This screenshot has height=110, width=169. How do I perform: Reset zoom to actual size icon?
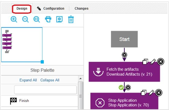(37, 19)
